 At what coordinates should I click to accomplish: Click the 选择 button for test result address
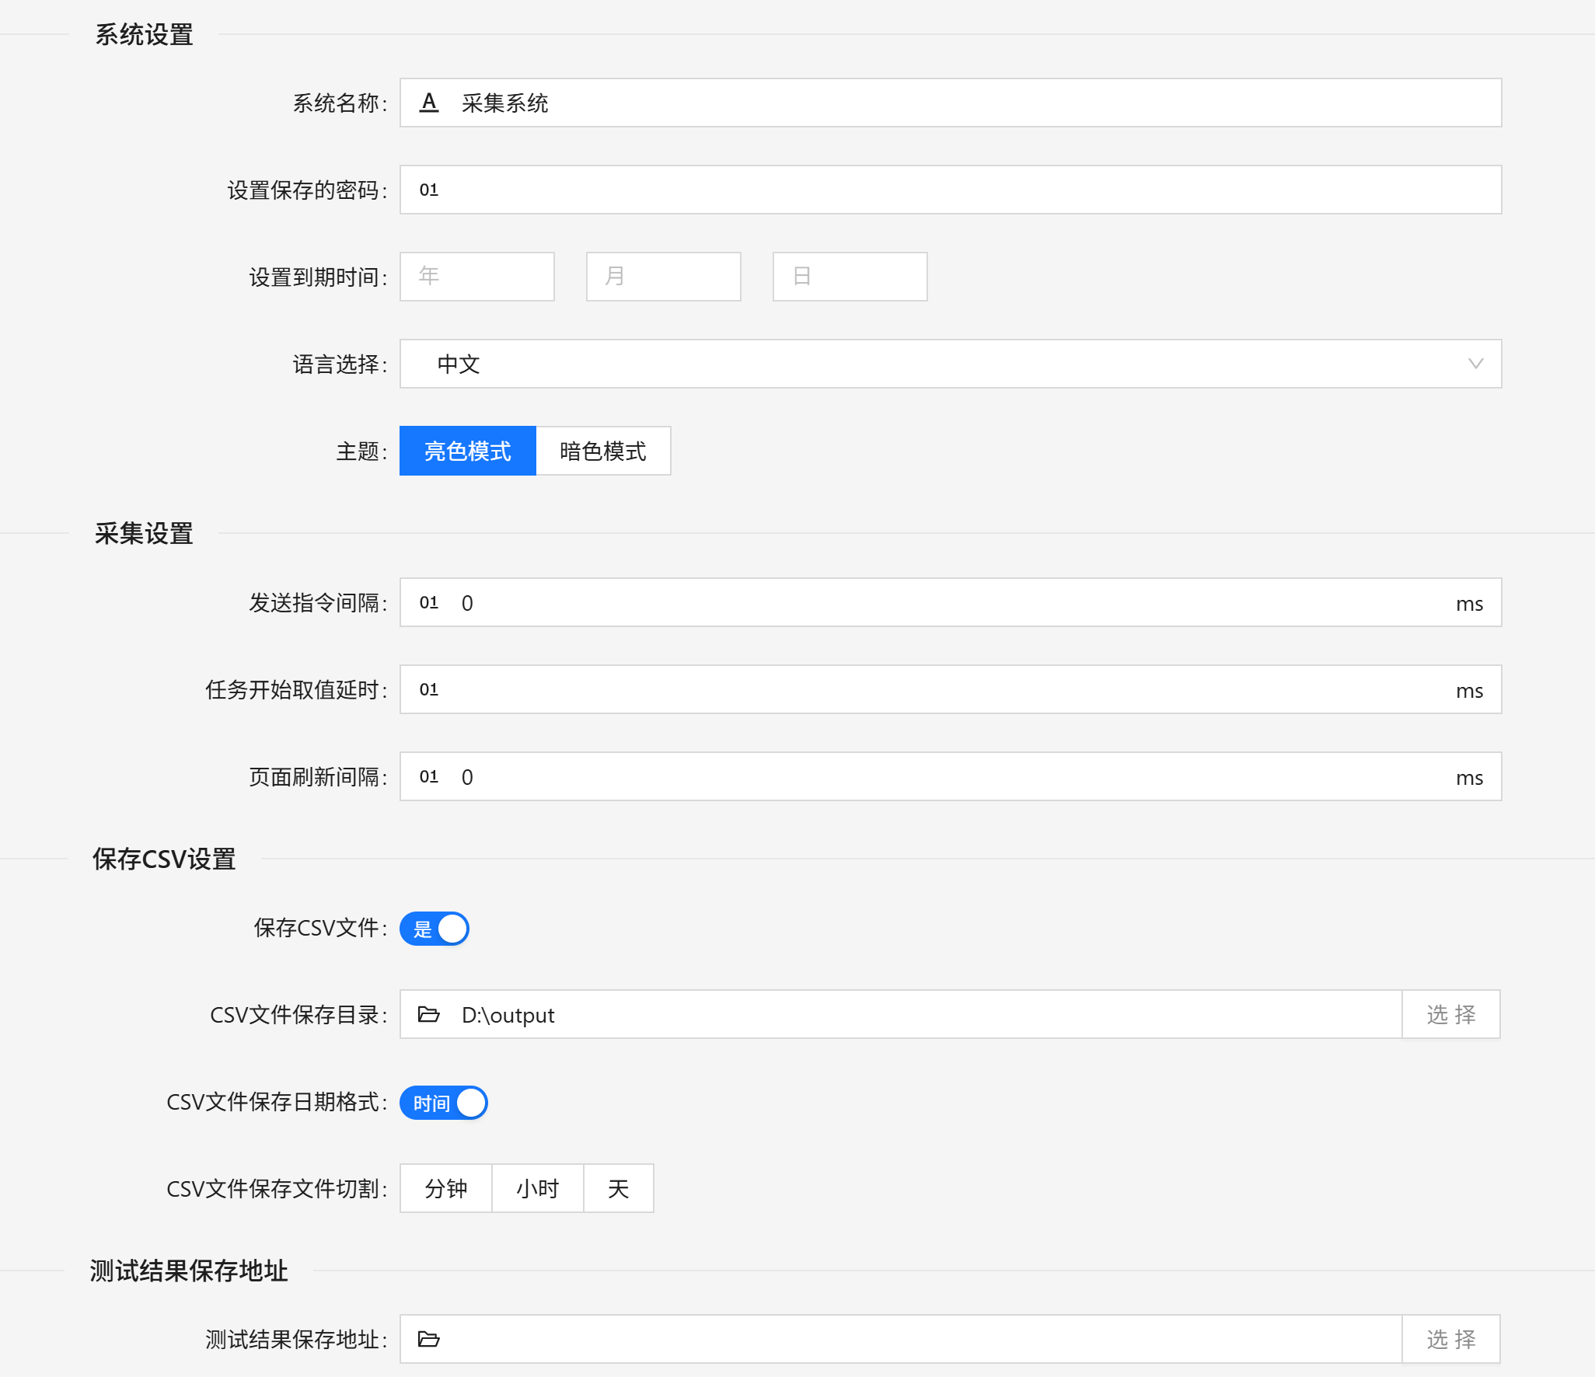coord(1450,1339)
